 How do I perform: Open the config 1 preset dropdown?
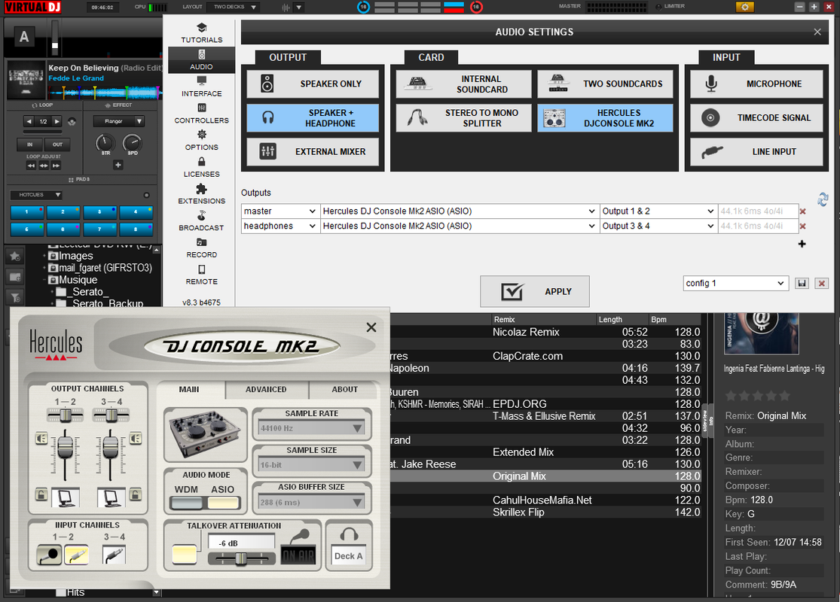736,284
